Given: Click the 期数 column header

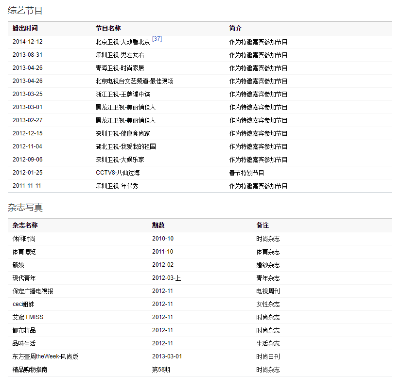Looking at the screenshot, I should point(158,226).
